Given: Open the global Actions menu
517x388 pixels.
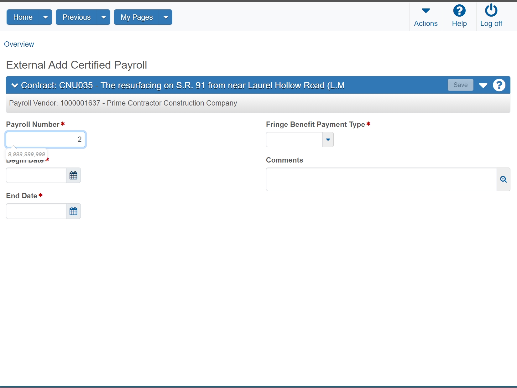Looking at the screenshot, I should tap(426, 17).
